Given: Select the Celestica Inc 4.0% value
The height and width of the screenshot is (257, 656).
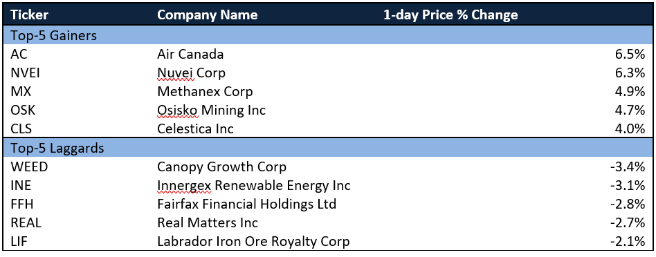Looking at the screenshot, I should 630,129.
